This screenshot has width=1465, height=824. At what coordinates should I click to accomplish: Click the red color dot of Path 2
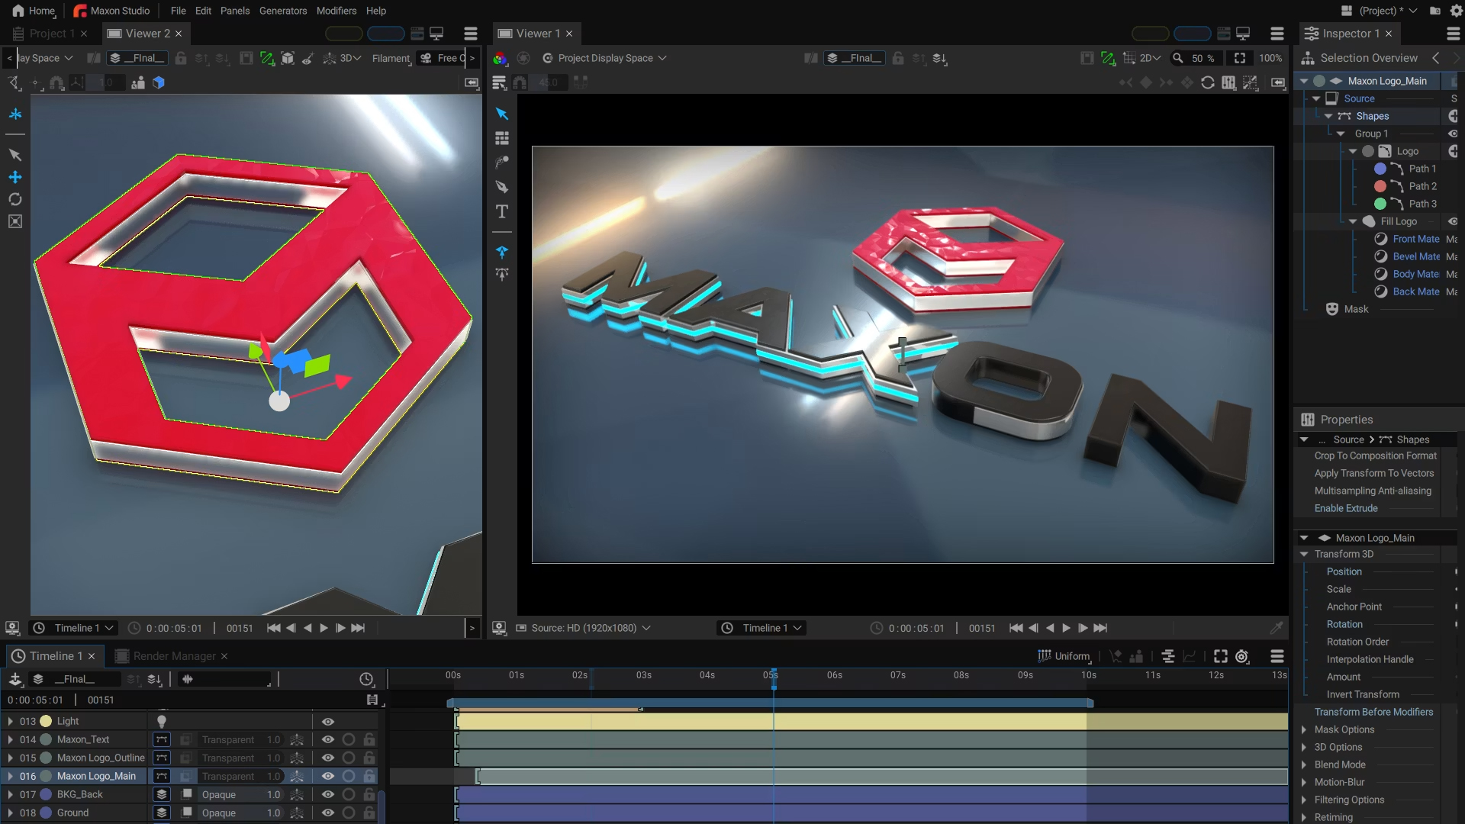[1380, 186]
